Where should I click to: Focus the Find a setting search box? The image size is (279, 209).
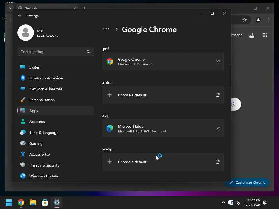click(56, 52)
